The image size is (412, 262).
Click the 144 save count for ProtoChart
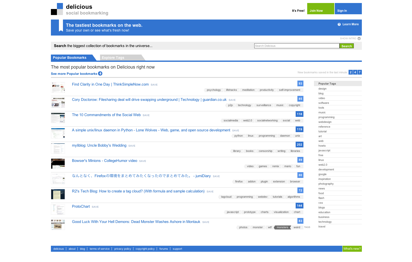(299, 206)
